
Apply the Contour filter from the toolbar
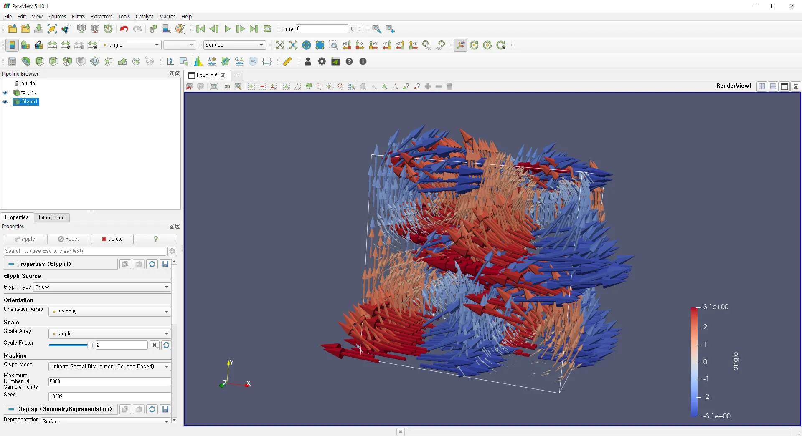26,62
